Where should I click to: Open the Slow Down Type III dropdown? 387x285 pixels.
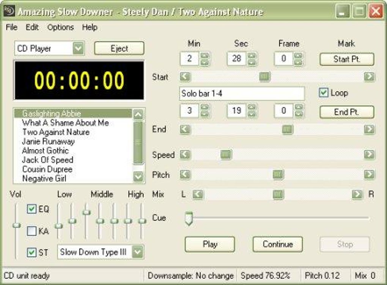[138, 252]
